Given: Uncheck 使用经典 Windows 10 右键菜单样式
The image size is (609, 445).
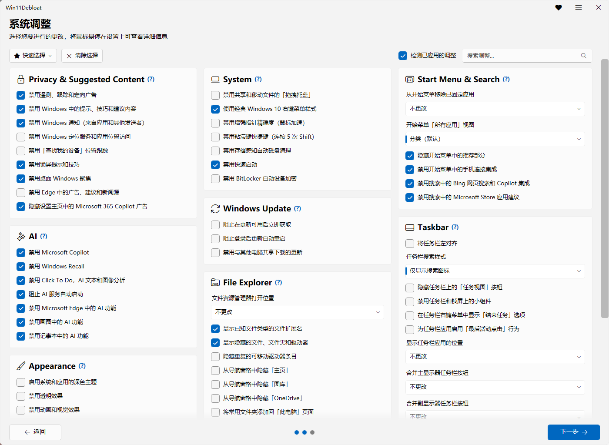Looking at the screenshot, I should pyautogui.click(x=215, y=109).
